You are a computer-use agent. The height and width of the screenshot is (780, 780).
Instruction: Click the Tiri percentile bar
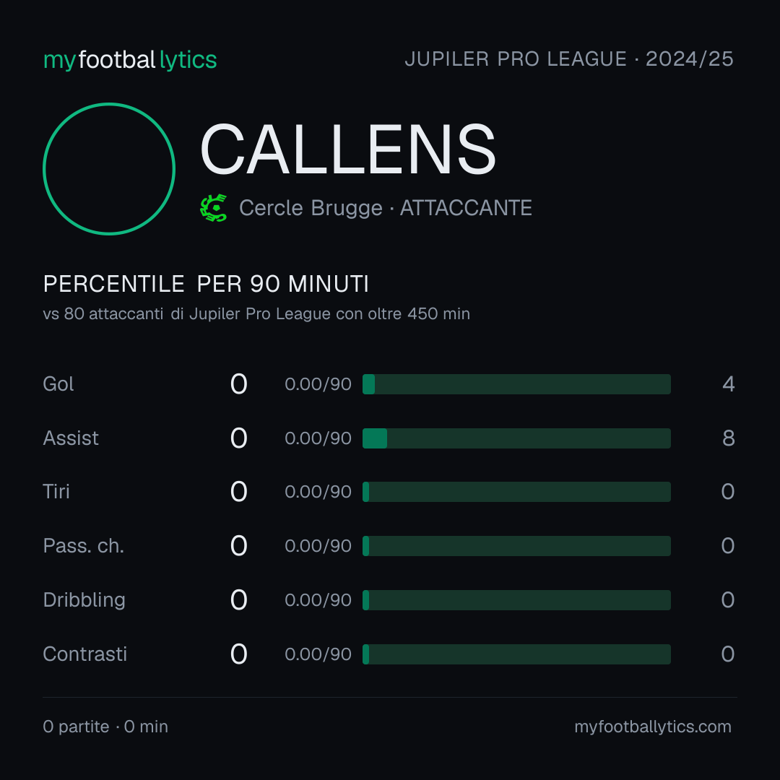point(516,492)
